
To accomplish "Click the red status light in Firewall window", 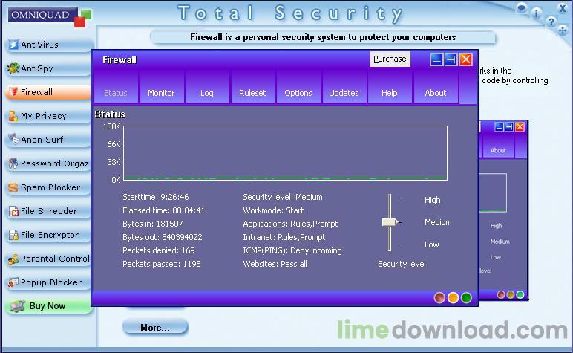I will 439,298.
